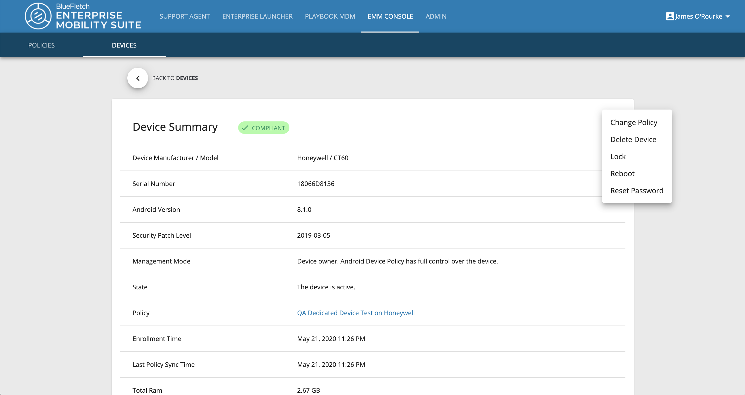Choose Delete Device from the menu
Image resolution: width=745 pixels, height=395 pixels.
pos(637,139)
